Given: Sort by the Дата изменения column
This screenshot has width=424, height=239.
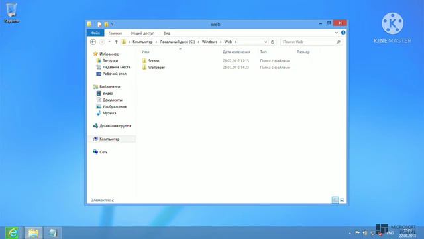Looking at the screenshot, I should point(237,52).
